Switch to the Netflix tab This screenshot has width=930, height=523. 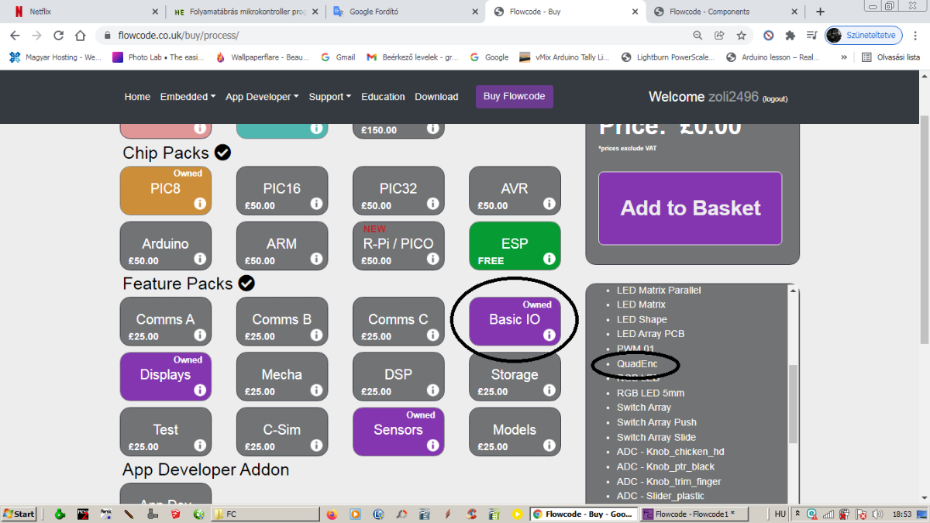pyautogui.click(x=84, y=12)
